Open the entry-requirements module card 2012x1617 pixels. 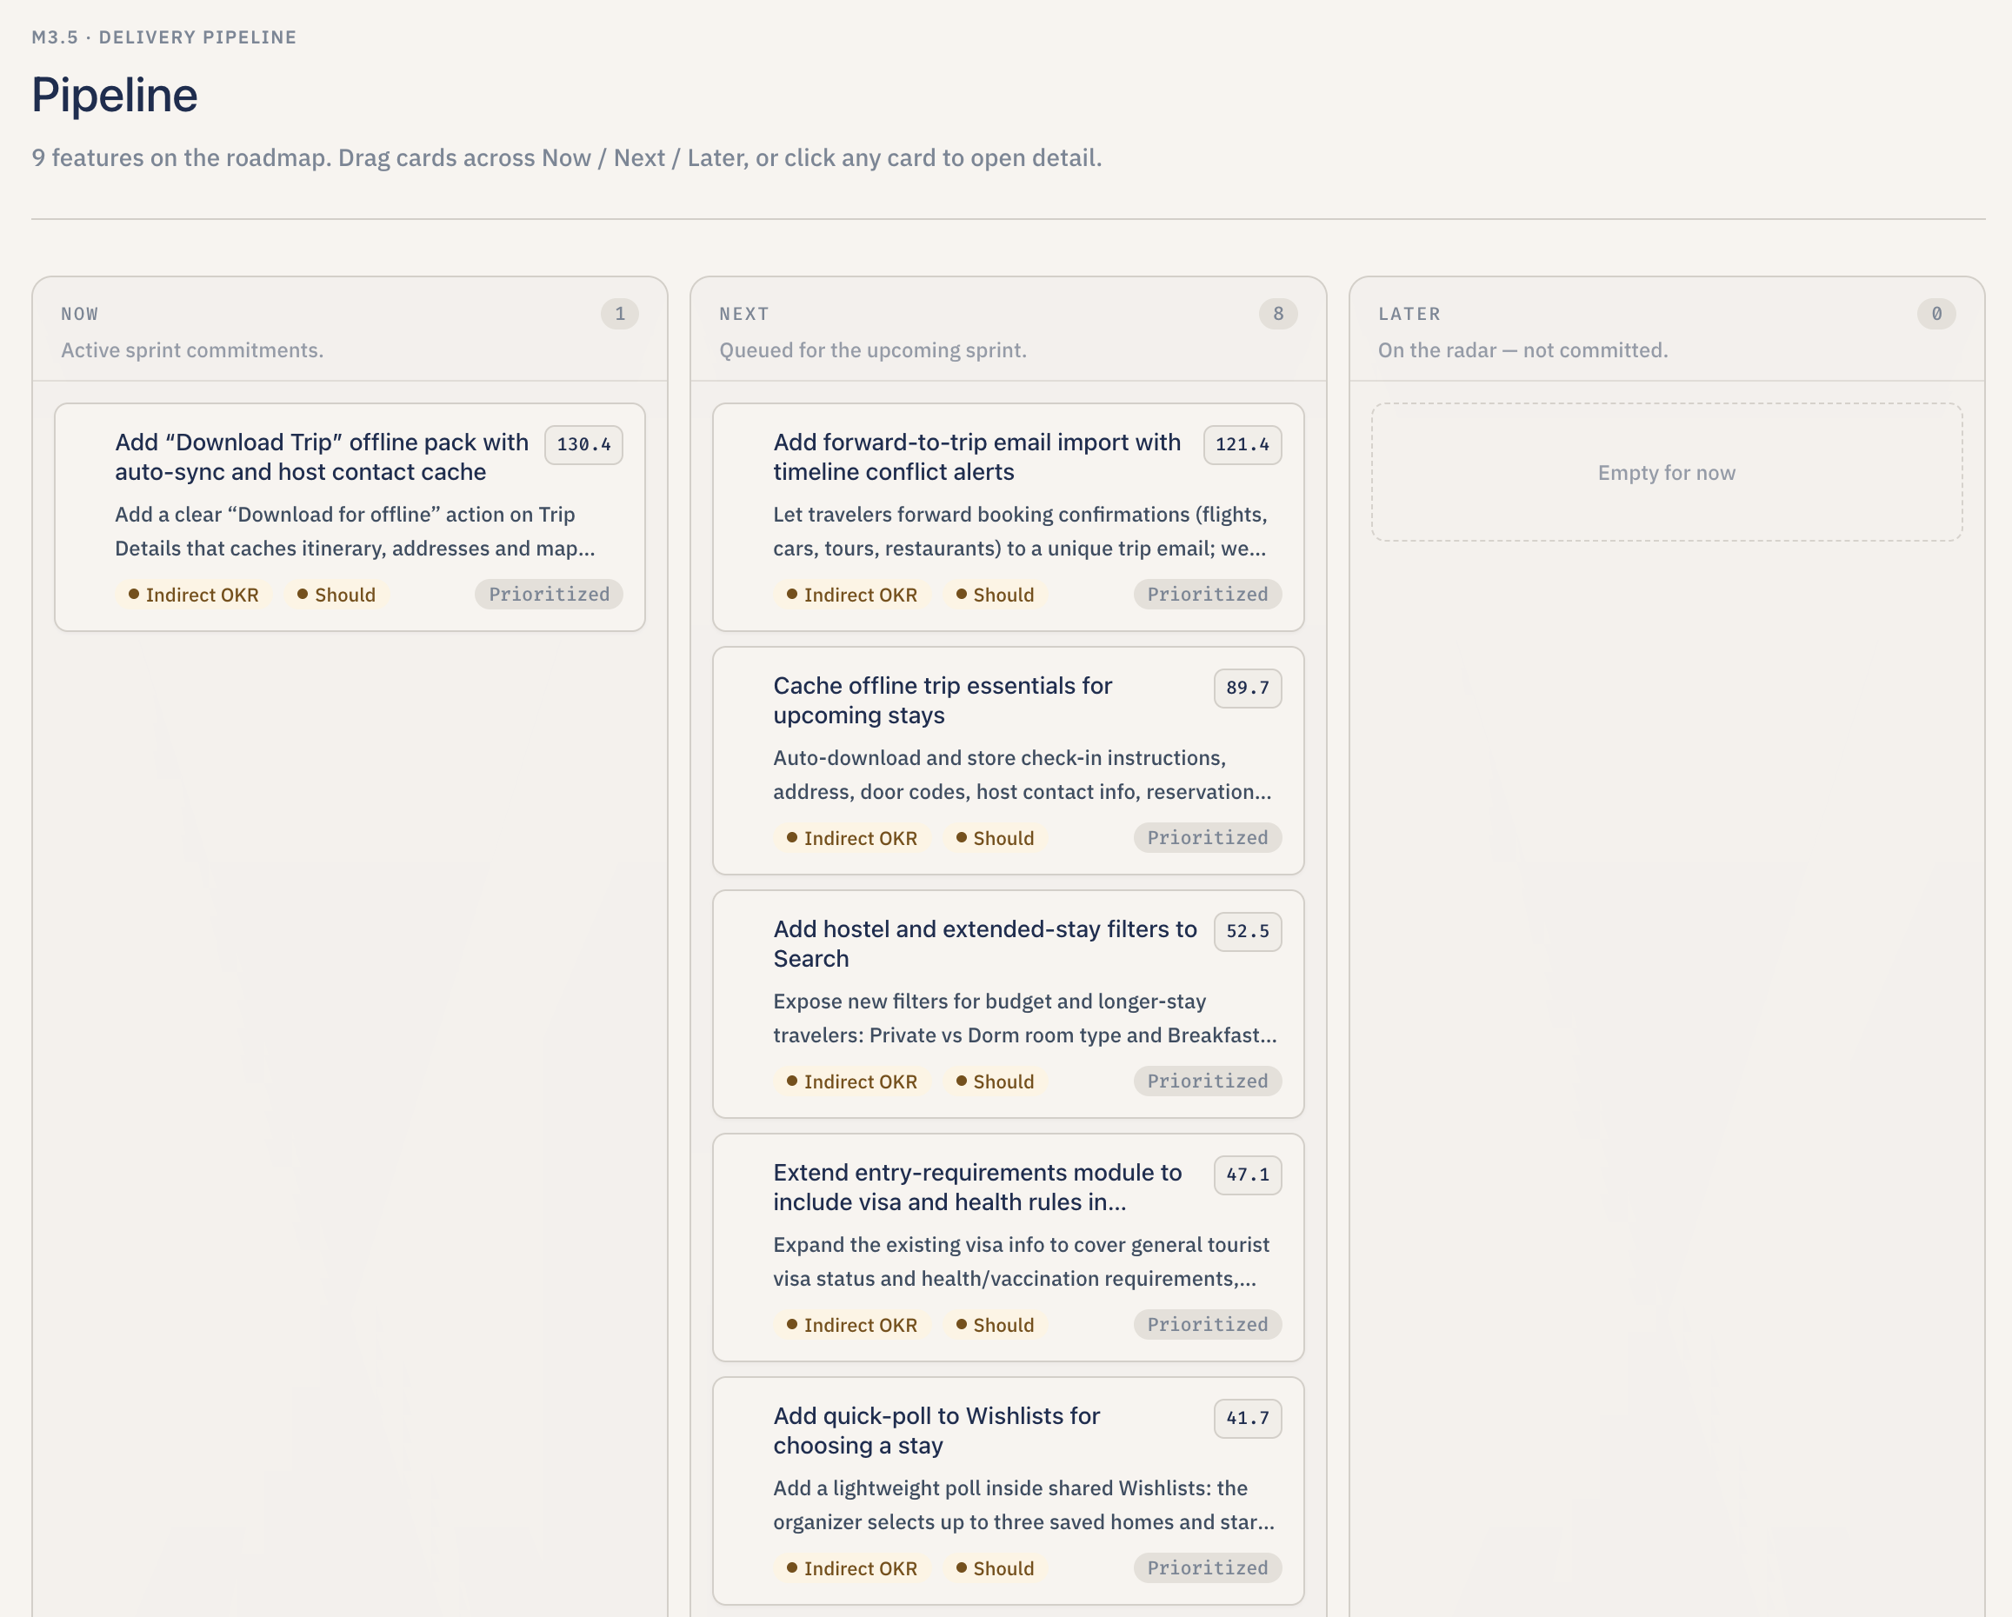click(976, 1187)
